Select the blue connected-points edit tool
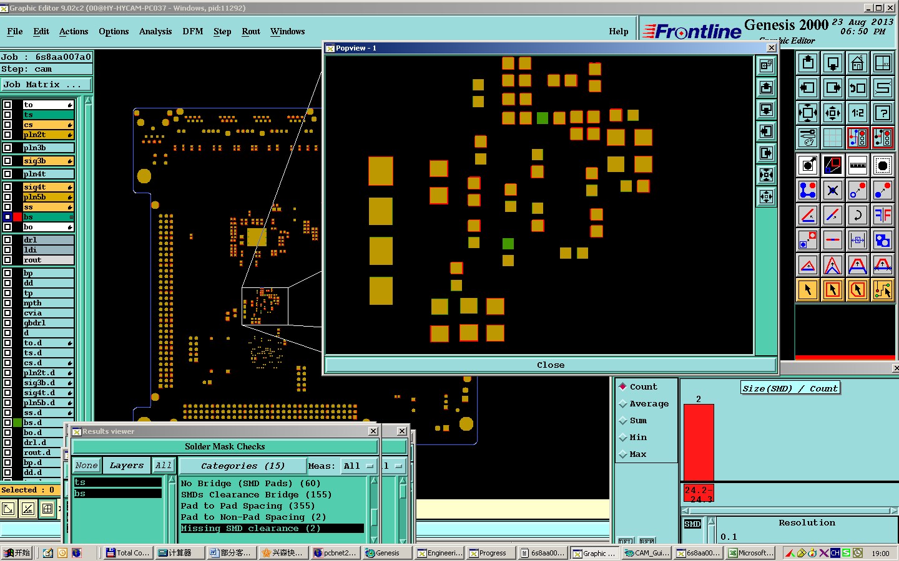899x561 pixels. point(808,190)
